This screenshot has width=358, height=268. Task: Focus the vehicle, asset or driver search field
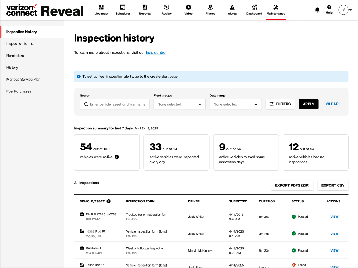pos(115,104)
